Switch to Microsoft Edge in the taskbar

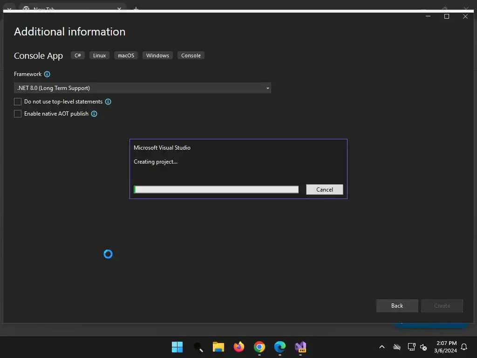(280, 347)
